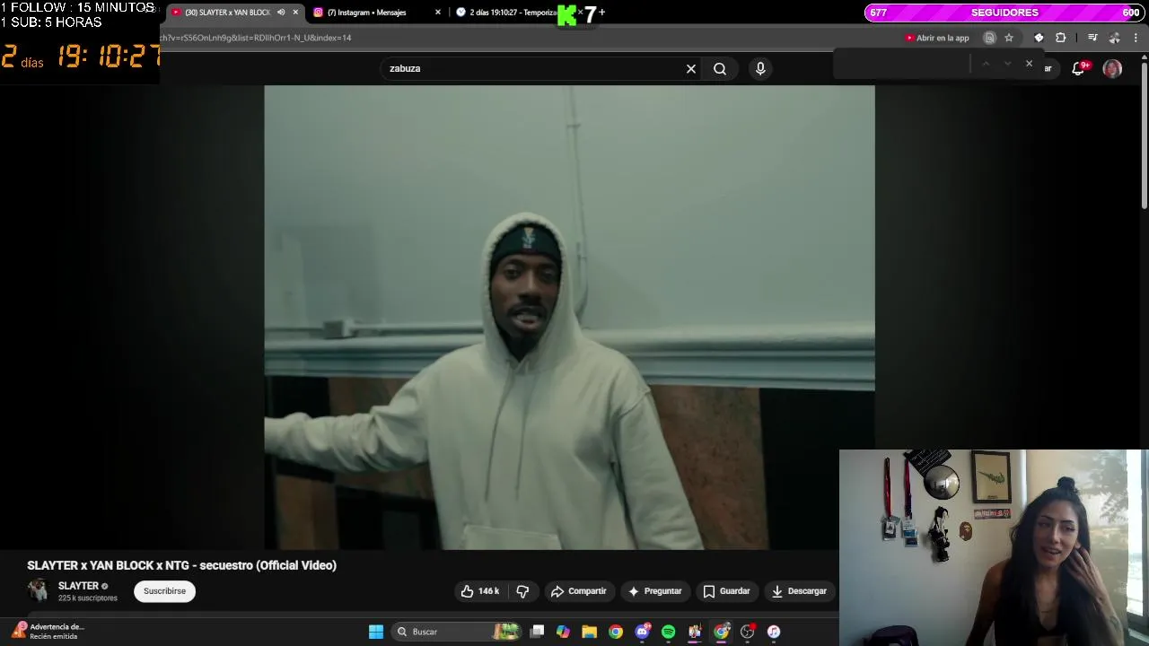Click '225 k suscriptores' text
This screenshot has height=646, width=1149.
tap(88, 598)
